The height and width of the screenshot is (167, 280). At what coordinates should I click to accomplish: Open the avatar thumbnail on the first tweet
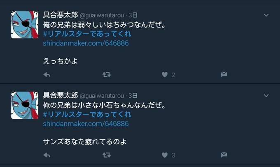point(25,25)
